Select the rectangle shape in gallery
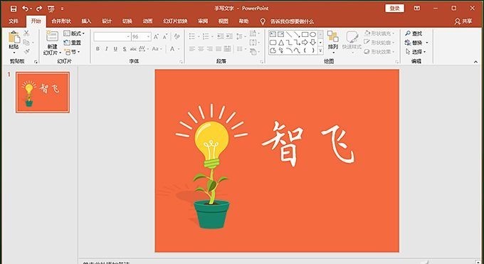This screenshot has width=484, height=264. click(305, 34)
